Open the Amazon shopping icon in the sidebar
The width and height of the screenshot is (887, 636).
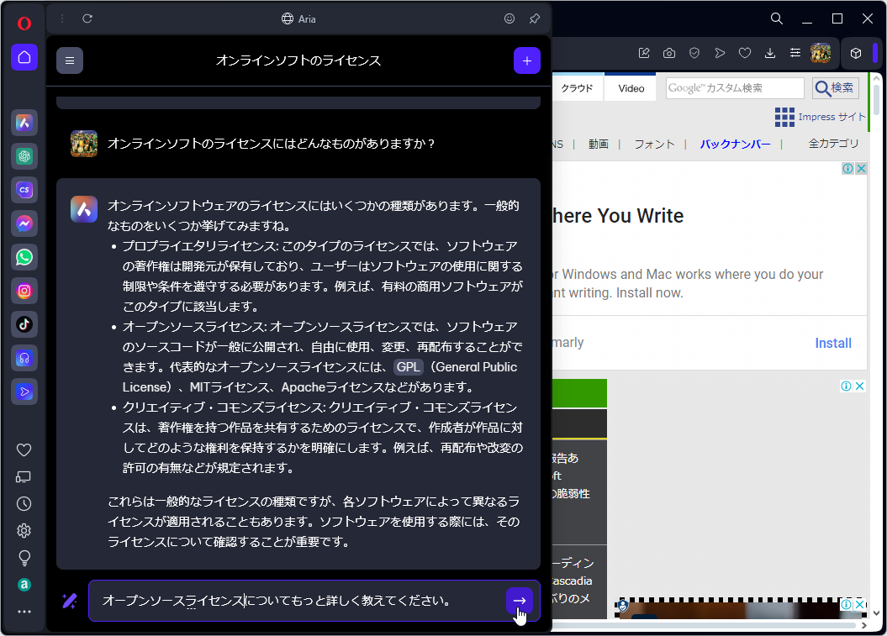pos(24,585)
